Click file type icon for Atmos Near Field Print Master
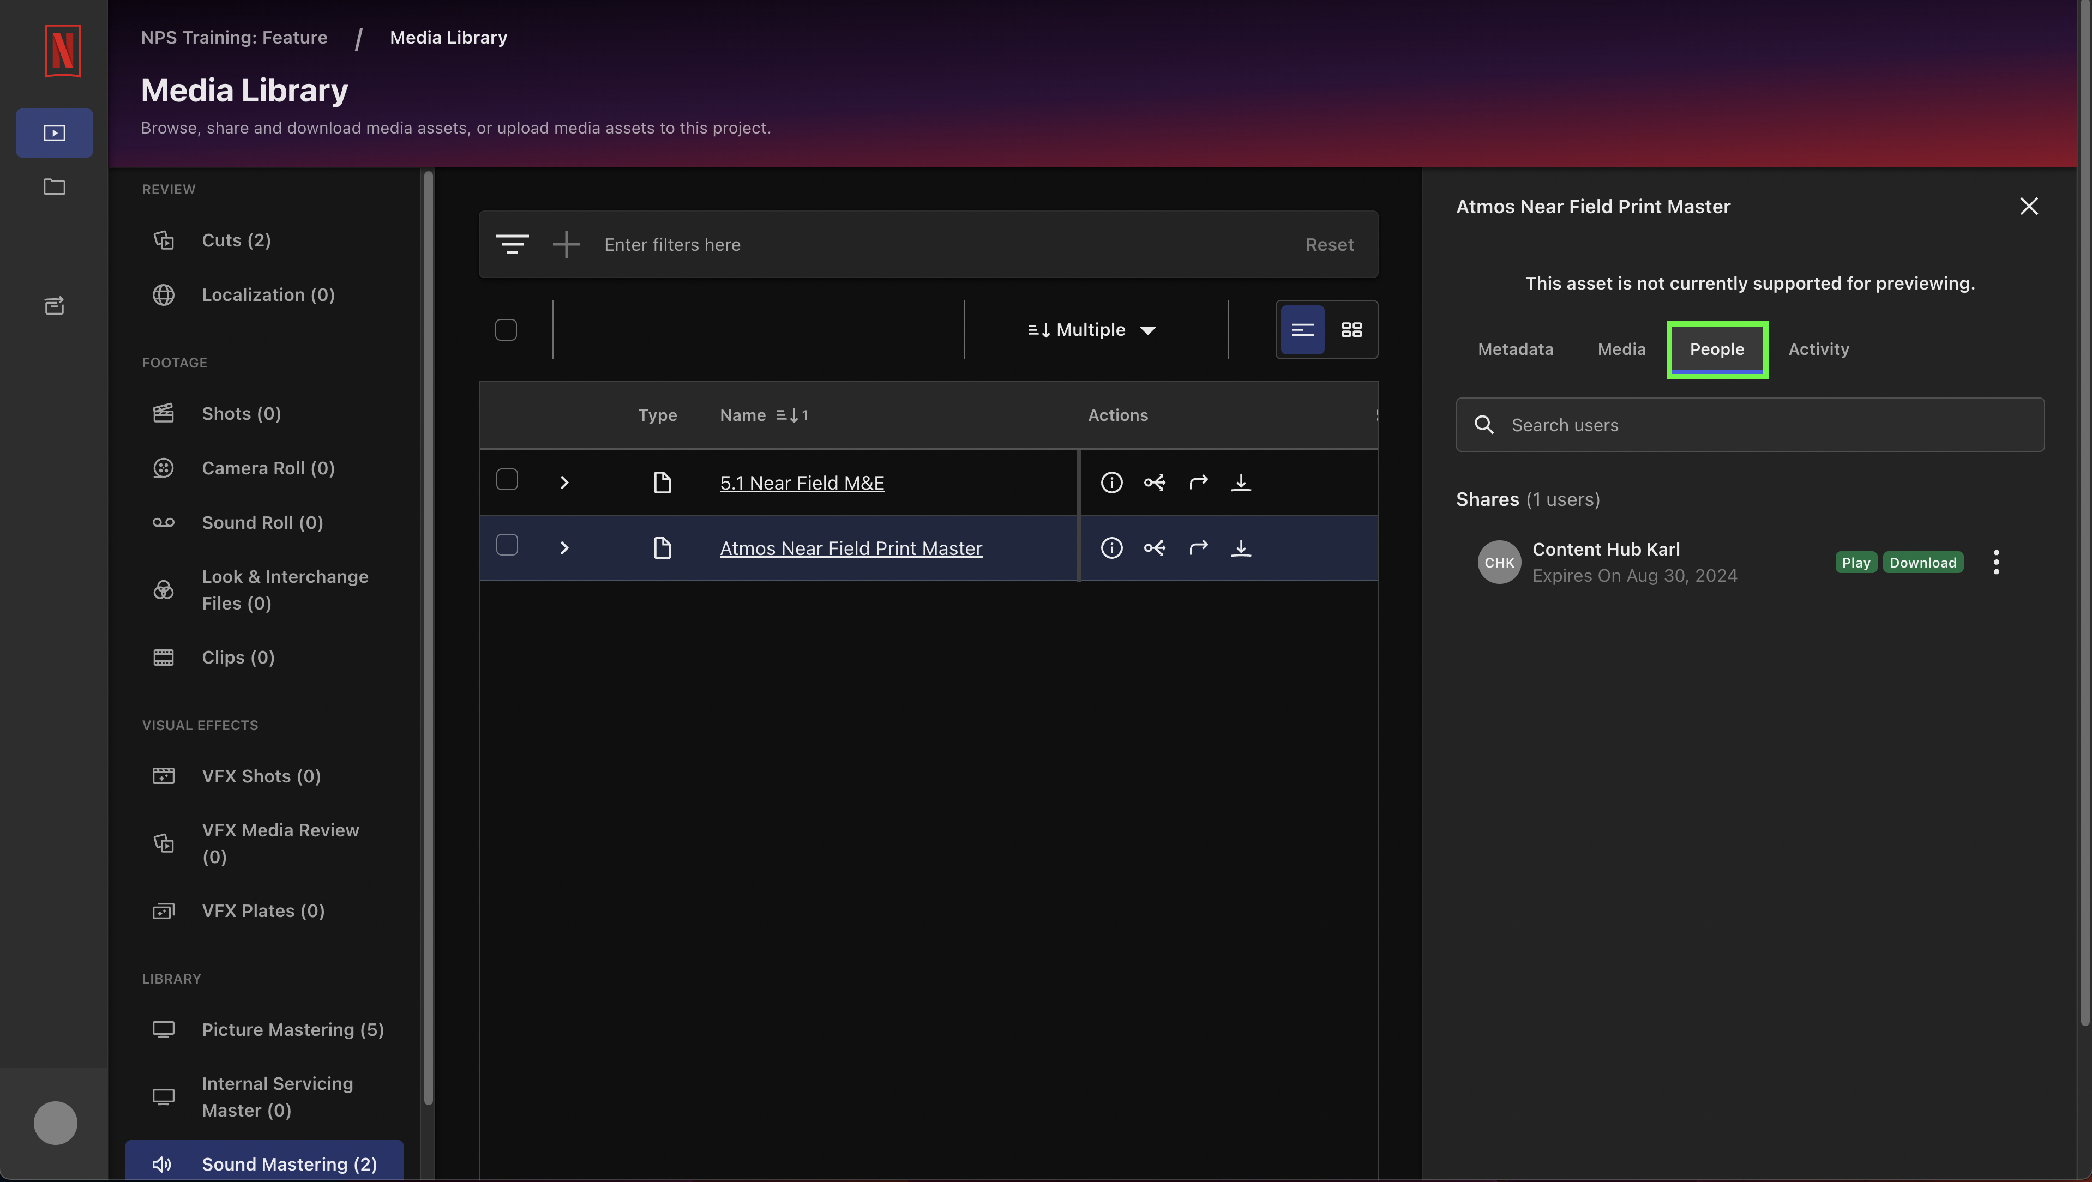Viewport: 2092px width, 1182px height. click(662, 548)
